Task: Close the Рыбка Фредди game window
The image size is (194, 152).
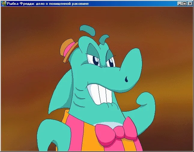Action: point(190,4)
